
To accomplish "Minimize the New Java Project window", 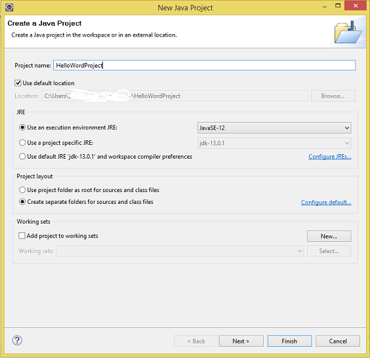I will [x=325, y=7].
